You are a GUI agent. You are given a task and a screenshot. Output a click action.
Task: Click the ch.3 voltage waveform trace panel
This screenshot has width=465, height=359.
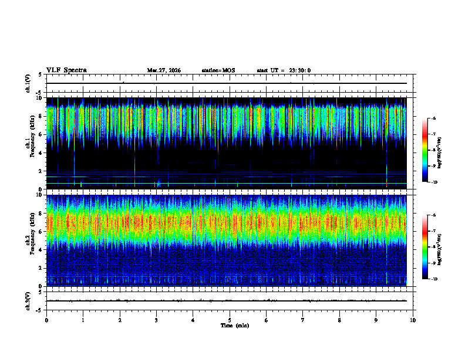230,301
